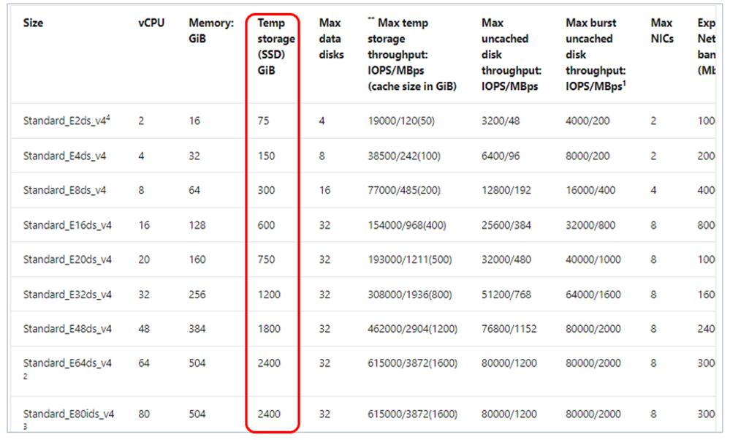The image size is (730, 440).
Task: Click the 25600/384 uncached throughput cell
Action: (506, 225)
